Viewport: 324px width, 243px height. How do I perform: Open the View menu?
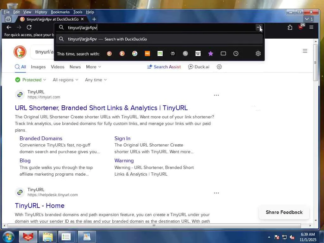[x=27, y=12]
